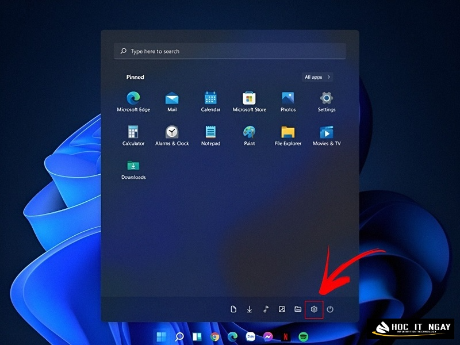Open Settings from the Pinned grid
Screen dimensions: 460x345
point(327,102)
